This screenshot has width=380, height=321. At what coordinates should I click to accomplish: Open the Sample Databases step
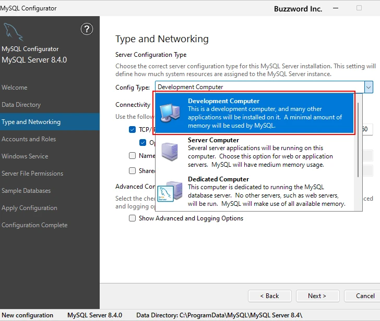[x=26, y=191]
